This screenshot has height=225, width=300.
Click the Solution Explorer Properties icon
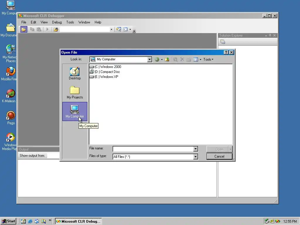(x=223, y=42)
